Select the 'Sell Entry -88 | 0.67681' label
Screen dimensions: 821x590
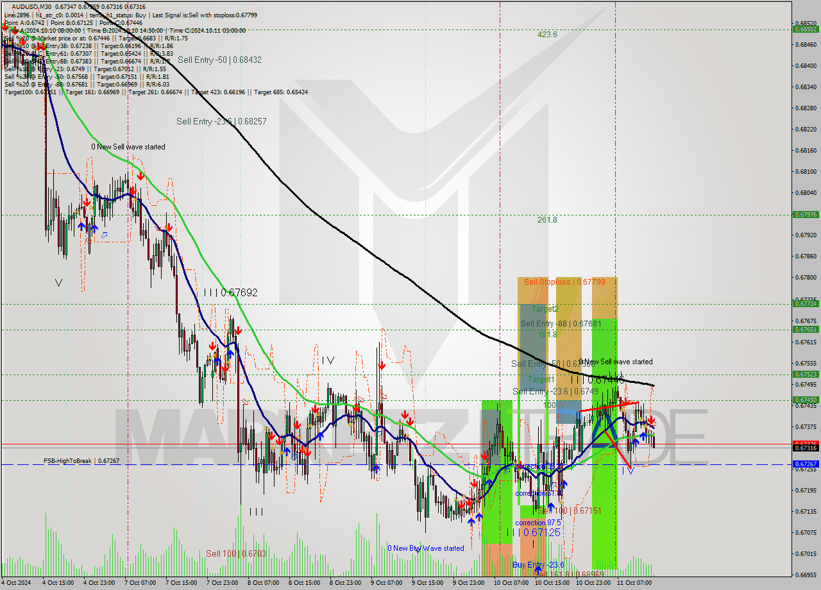pyautogui.click(x=561, y=324)
